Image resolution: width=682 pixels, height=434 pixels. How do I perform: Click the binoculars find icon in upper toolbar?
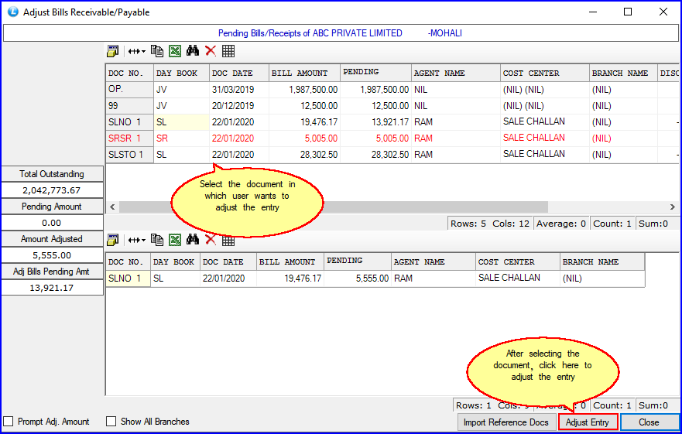pos(192,51)
